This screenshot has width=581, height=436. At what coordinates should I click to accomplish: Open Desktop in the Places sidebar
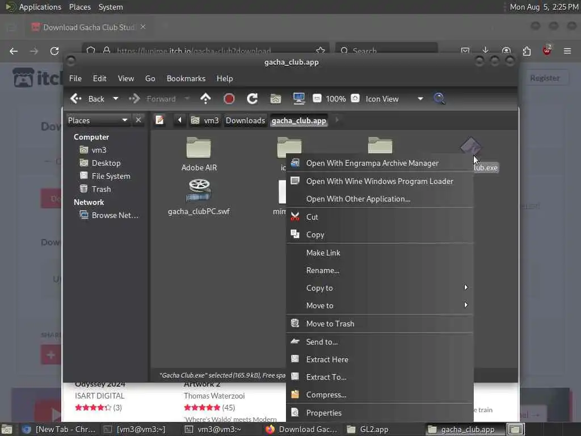[106, 163]
